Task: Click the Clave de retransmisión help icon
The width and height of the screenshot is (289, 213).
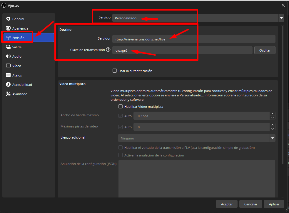Action: (x=108, y=50)
